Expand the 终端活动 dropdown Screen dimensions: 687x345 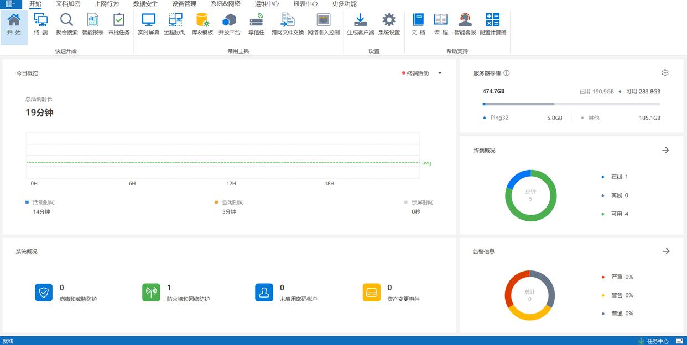440,73
